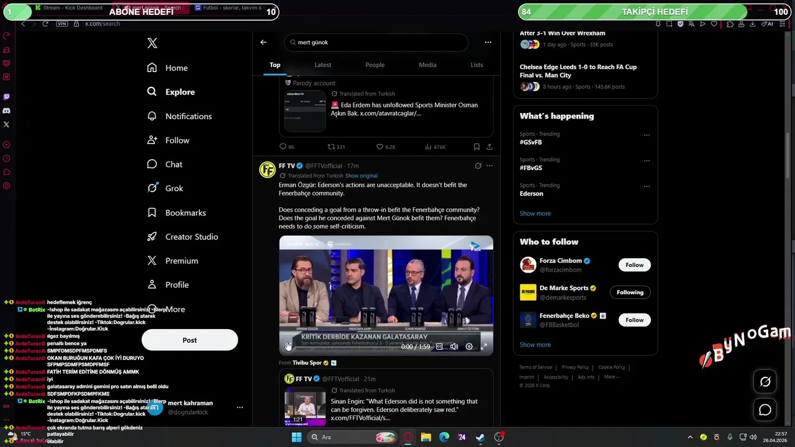Open File Explorer from taskbar

pyautogui.click(x=426, y=437)
